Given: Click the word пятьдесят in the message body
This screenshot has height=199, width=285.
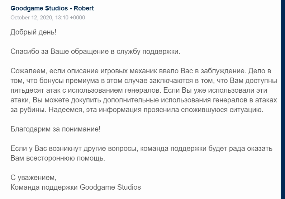Looking at the screenshot, I should click(x=27, y=90).
